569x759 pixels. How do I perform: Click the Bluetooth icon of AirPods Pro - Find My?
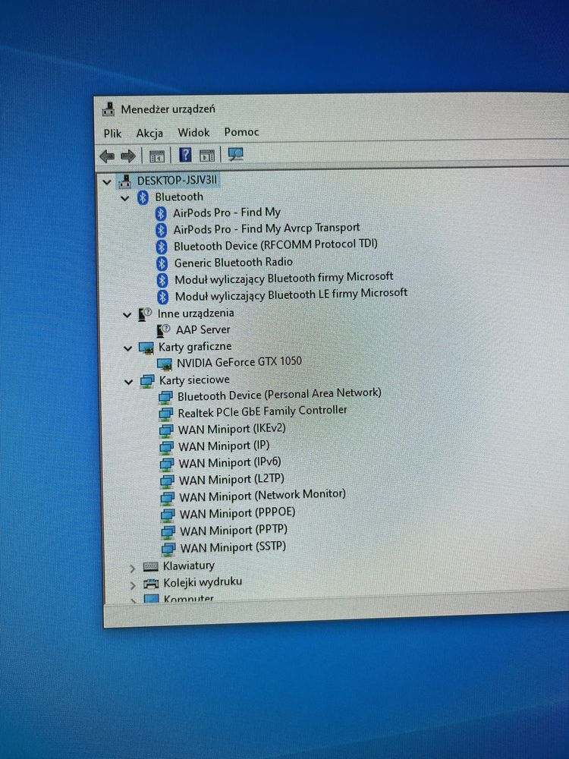[x=161, y=213]
